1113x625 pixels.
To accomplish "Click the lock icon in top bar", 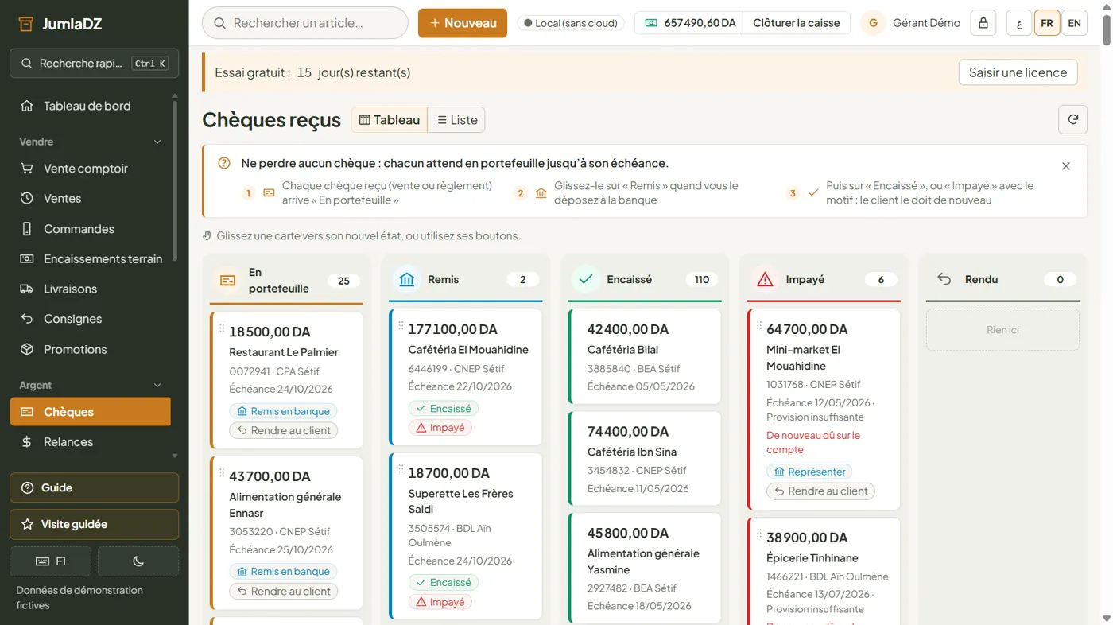I will 983,23.
